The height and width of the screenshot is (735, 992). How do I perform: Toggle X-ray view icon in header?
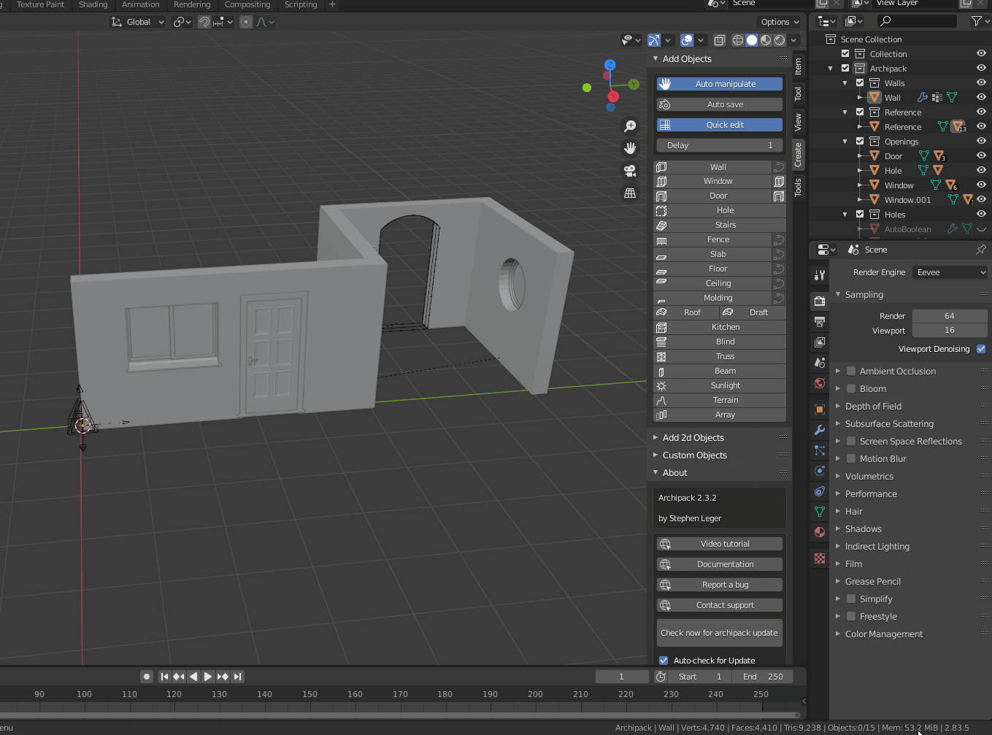pyautogui.click(x=720, y=40)
